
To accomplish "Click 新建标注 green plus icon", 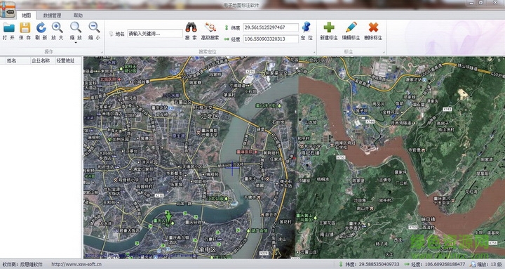I will (x=329, y=27).
